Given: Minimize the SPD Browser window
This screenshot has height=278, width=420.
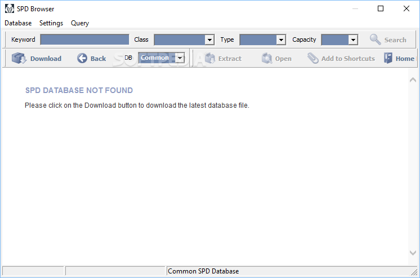Looking at the screenshot, I should point(355,8).
